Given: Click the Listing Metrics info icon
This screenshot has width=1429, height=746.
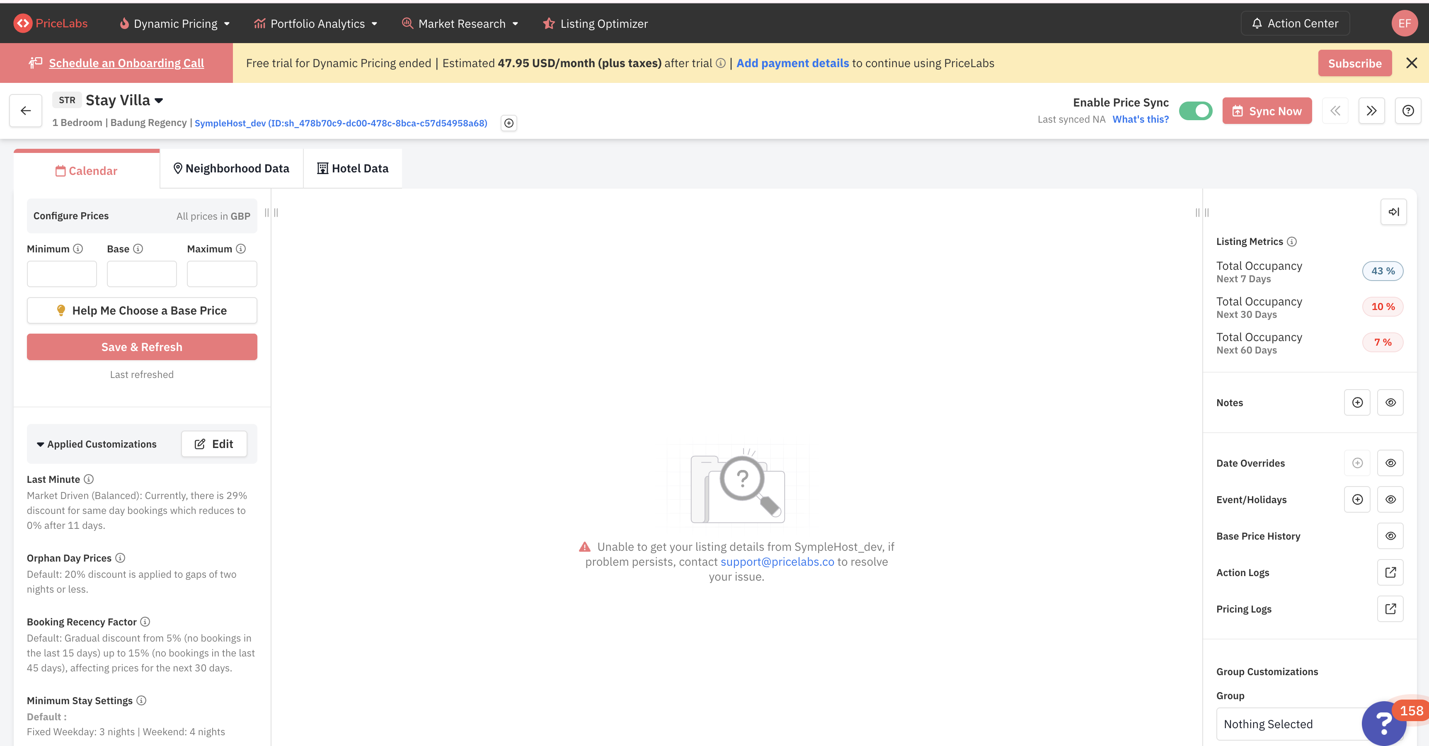Looking at the screenshot, I should 1292,241.
